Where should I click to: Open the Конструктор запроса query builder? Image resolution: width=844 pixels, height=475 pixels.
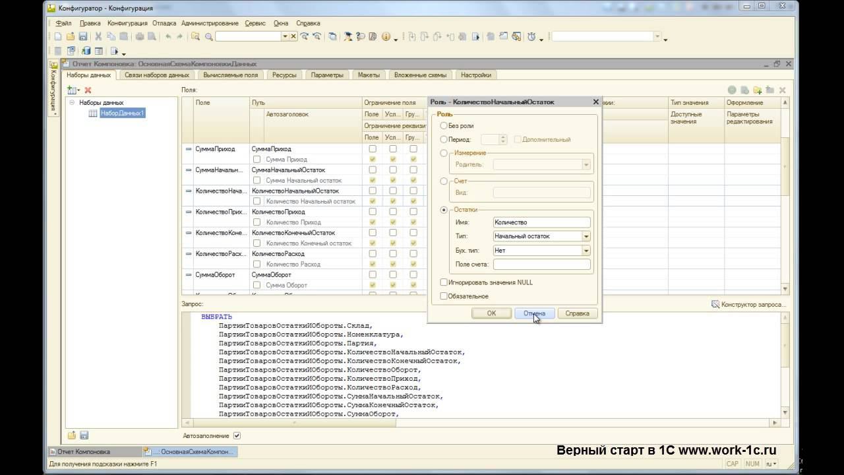749,304
